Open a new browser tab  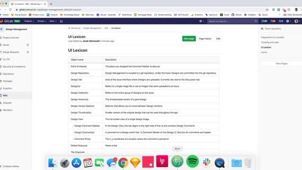[x=51, y=4]
